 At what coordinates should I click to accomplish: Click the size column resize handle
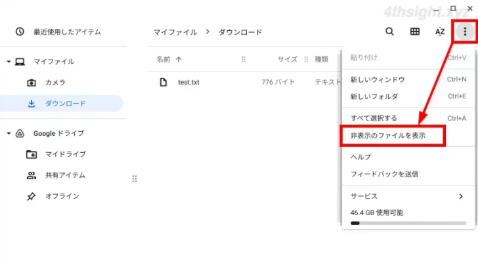[306, 60]
